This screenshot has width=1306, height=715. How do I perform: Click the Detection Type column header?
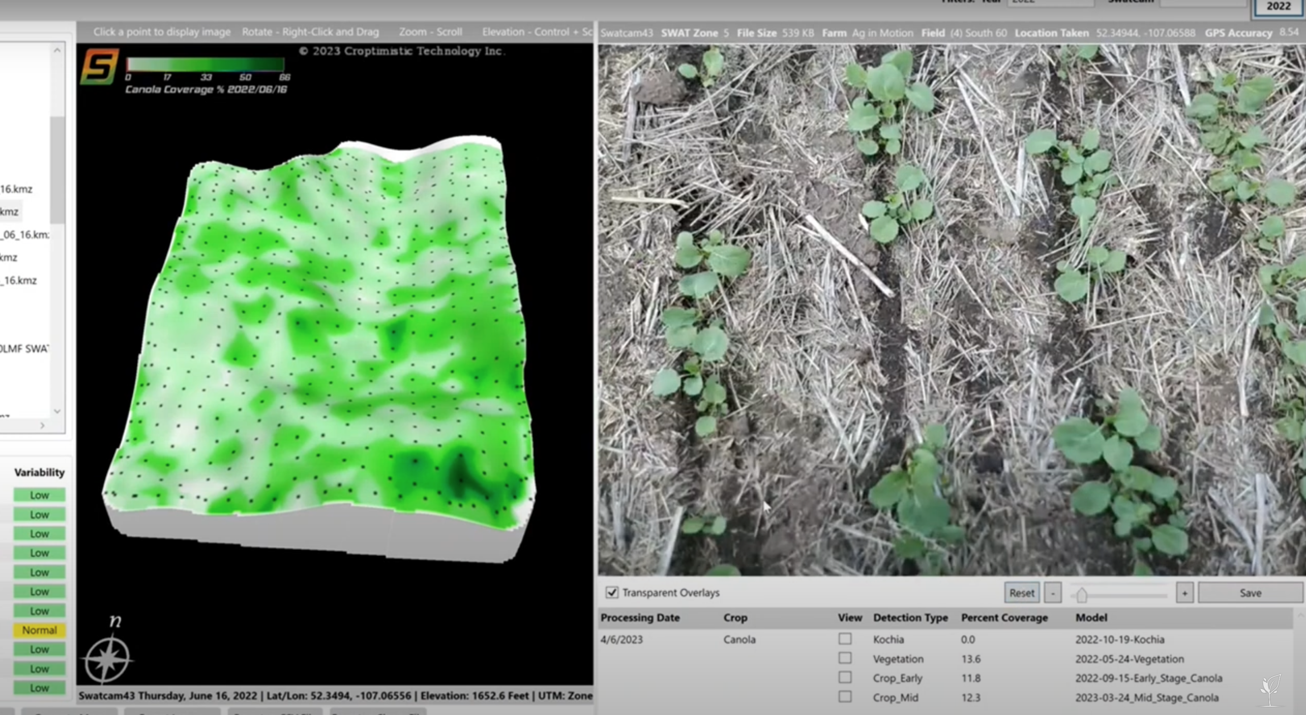910,617
